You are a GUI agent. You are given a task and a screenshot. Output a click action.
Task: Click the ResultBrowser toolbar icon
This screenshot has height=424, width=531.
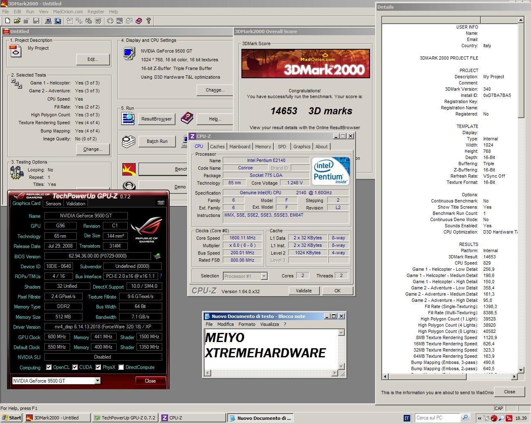pyautogui.click(x=58, y=21)
